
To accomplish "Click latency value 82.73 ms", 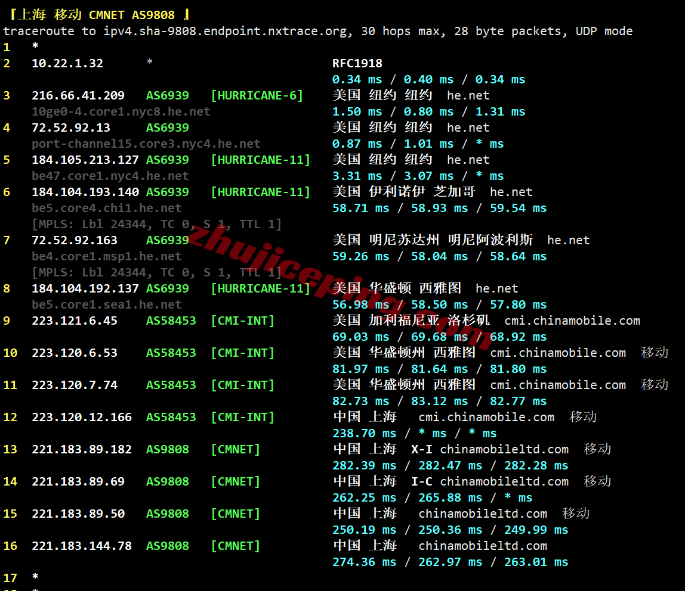I will pyautogui.click(x=361, y=402).
